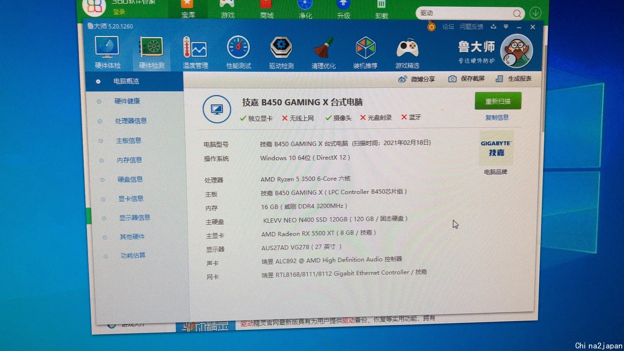Click the AMD Ryzen 5 3500 processor text
This screenshot has height=351, width=624.
pyautogui.click(x=305, y=179)
